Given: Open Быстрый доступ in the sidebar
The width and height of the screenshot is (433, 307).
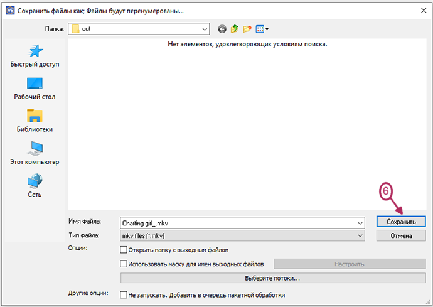Looking at the screenshot, I should tap(35, 57).
